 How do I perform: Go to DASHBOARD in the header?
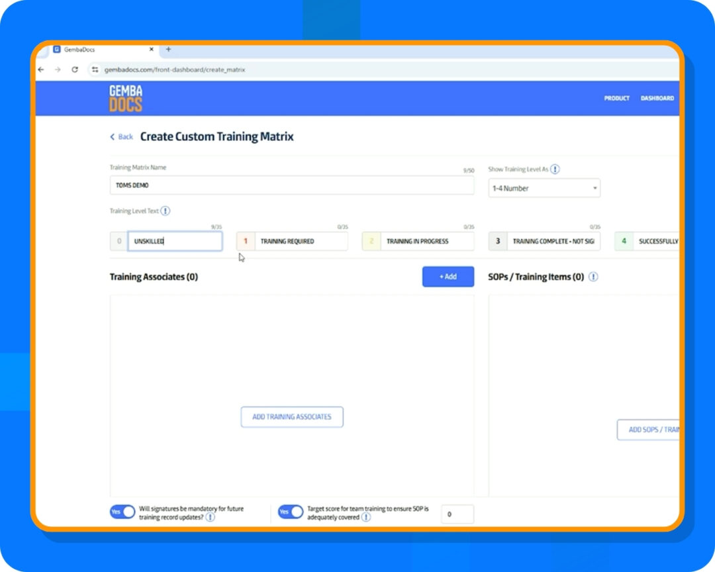click(x=657, y=98)
